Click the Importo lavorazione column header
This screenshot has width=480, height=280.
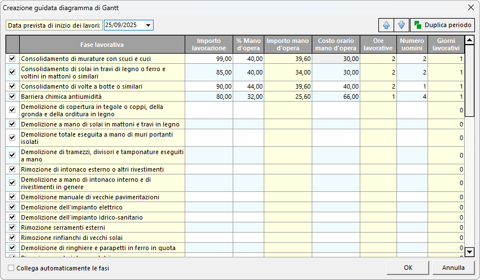[209, 44]
